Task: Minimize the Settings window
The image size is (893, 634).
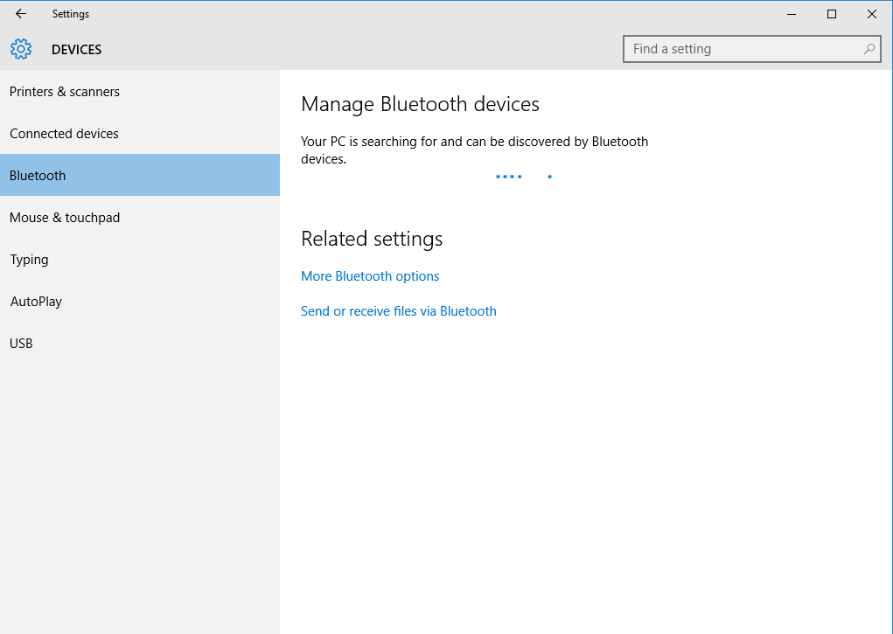Action: pyautogui.click(x=791, y=14)
